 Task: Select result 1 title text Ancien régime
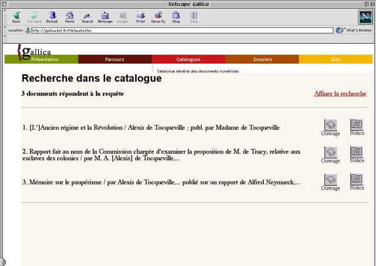click(x=151, y=128)
